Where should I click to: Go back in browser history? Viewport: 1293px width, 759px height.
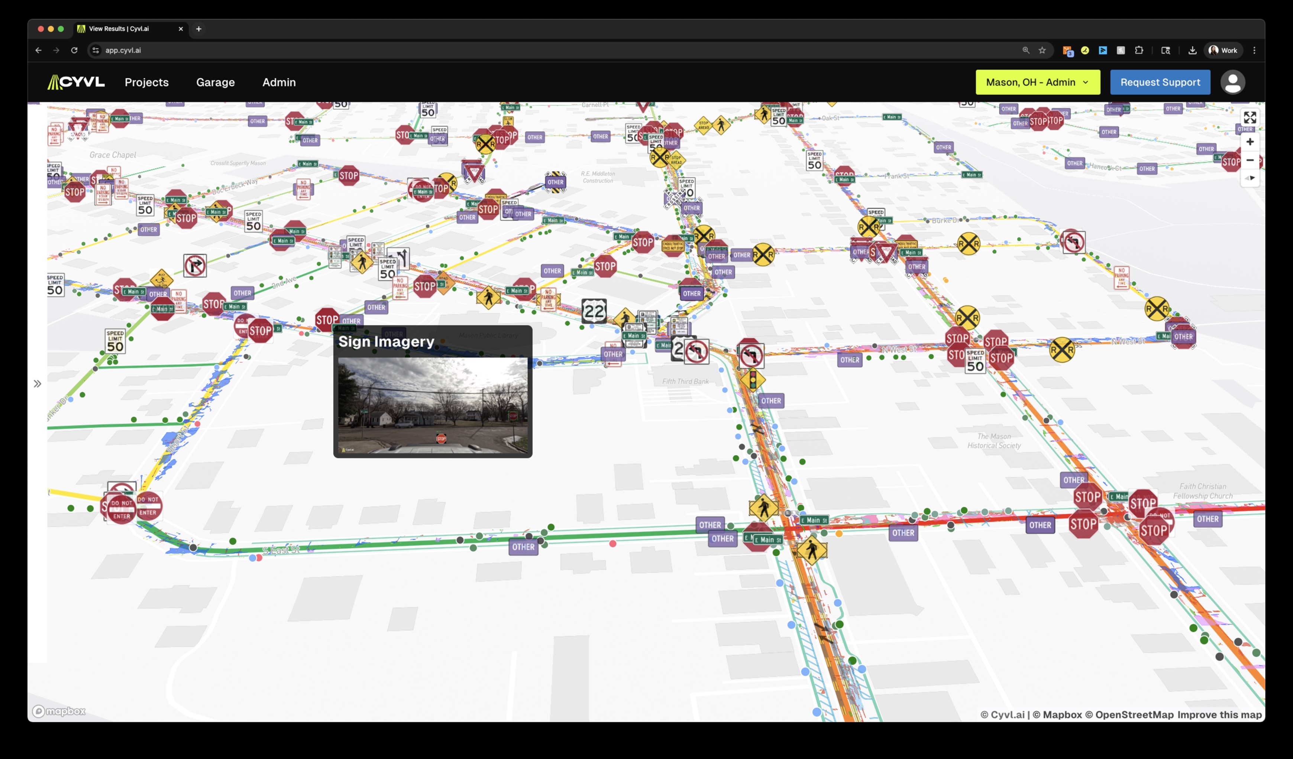tap(39, 50)
